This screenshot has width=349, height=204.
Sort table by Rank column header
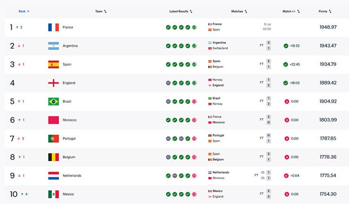[24, 11]
